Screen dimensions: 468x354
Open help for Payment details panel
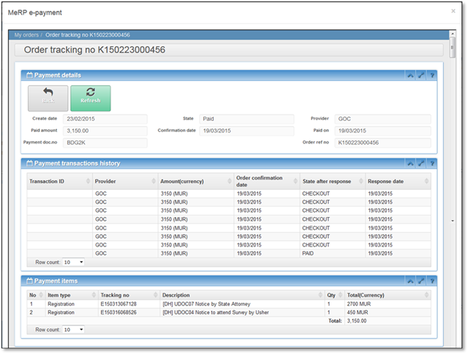pyautogui.click(x=432, y=75)
